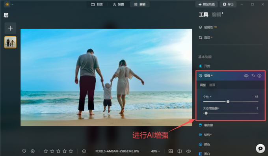Rate photo four stars

click(65, 151)
